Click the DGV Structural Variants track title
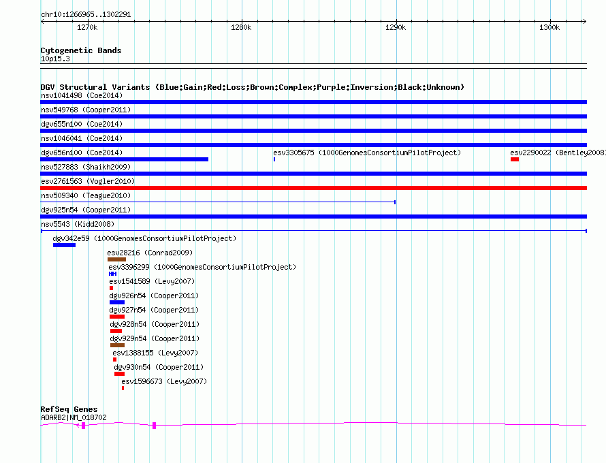 [253, 87]
